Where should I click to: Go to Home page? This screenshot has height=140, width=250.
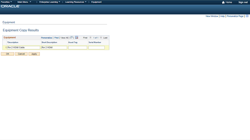click(229, 2)
